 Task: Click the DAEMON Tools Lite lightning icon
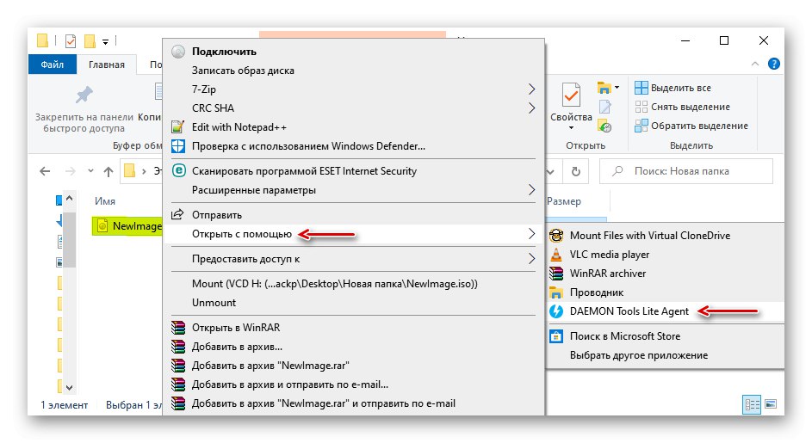556,311
